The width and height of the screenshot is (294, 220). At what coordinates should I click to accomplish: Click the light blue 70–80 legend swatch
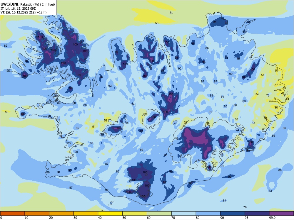point(183,214)
